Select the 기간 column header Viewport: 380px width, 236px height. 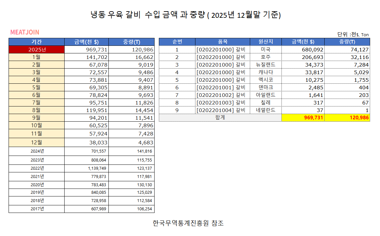[37, 42]
